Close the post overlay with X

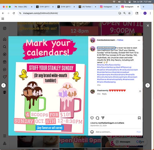(148, 26)
